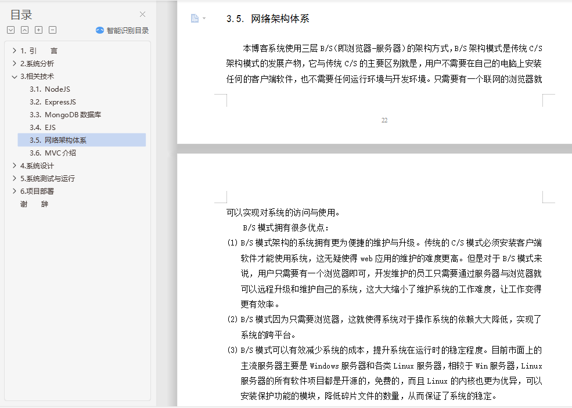Go to 3.2. ExpressJS in outline
The width and height of the screenshot is (572, 408).
53,102
